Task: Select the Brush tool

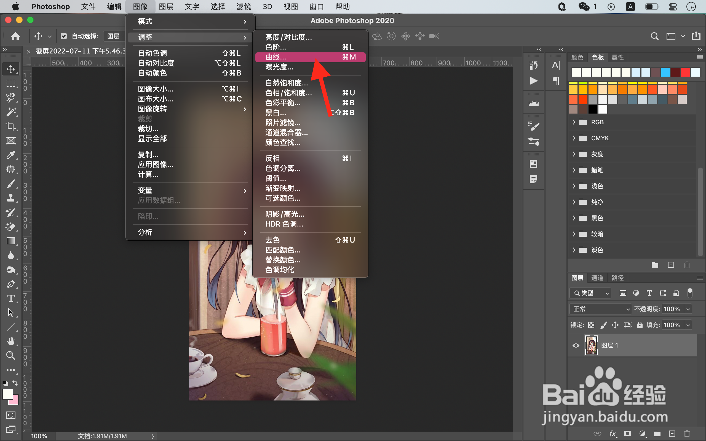Action: 11,184
